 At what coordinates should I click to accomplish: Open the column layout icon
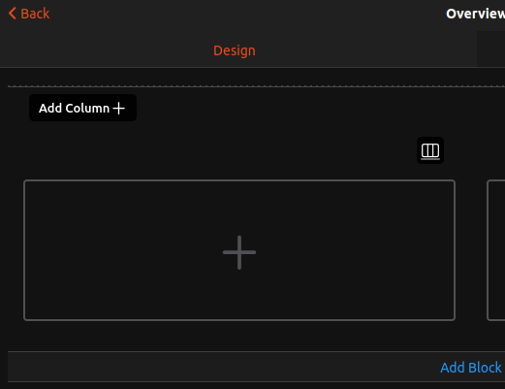click(430, 150)
